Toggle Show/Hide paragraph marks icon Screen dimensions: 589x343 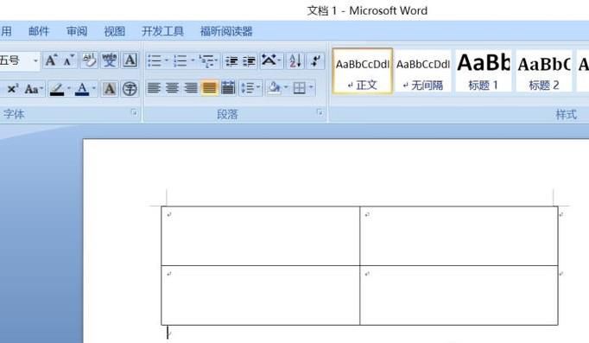tap(316, 60)
